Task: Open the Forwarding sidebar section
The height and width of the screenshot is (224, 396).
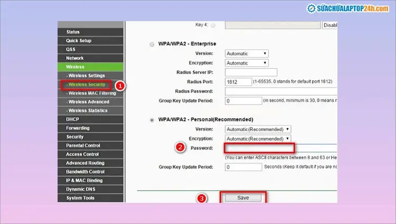Action: coord(90,128)
